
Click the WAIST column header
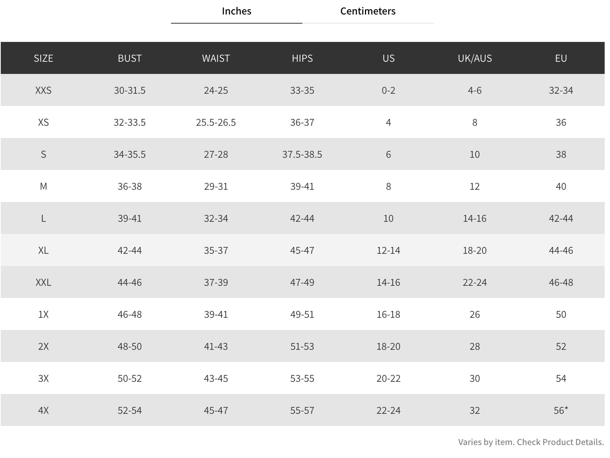tap(216, 58)
